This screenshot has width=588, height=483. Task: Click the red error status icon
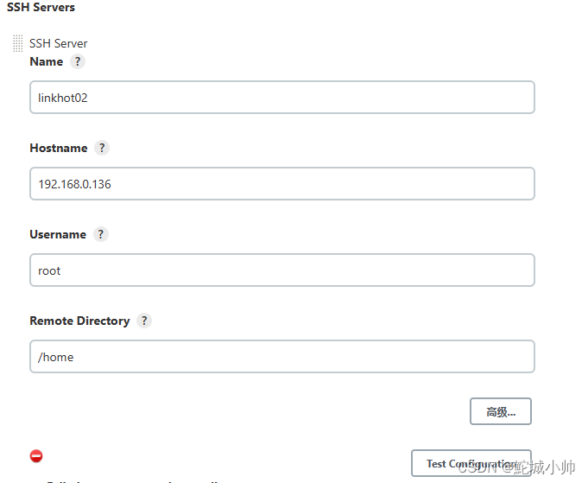pyautogui.click(x=36, y=456)
